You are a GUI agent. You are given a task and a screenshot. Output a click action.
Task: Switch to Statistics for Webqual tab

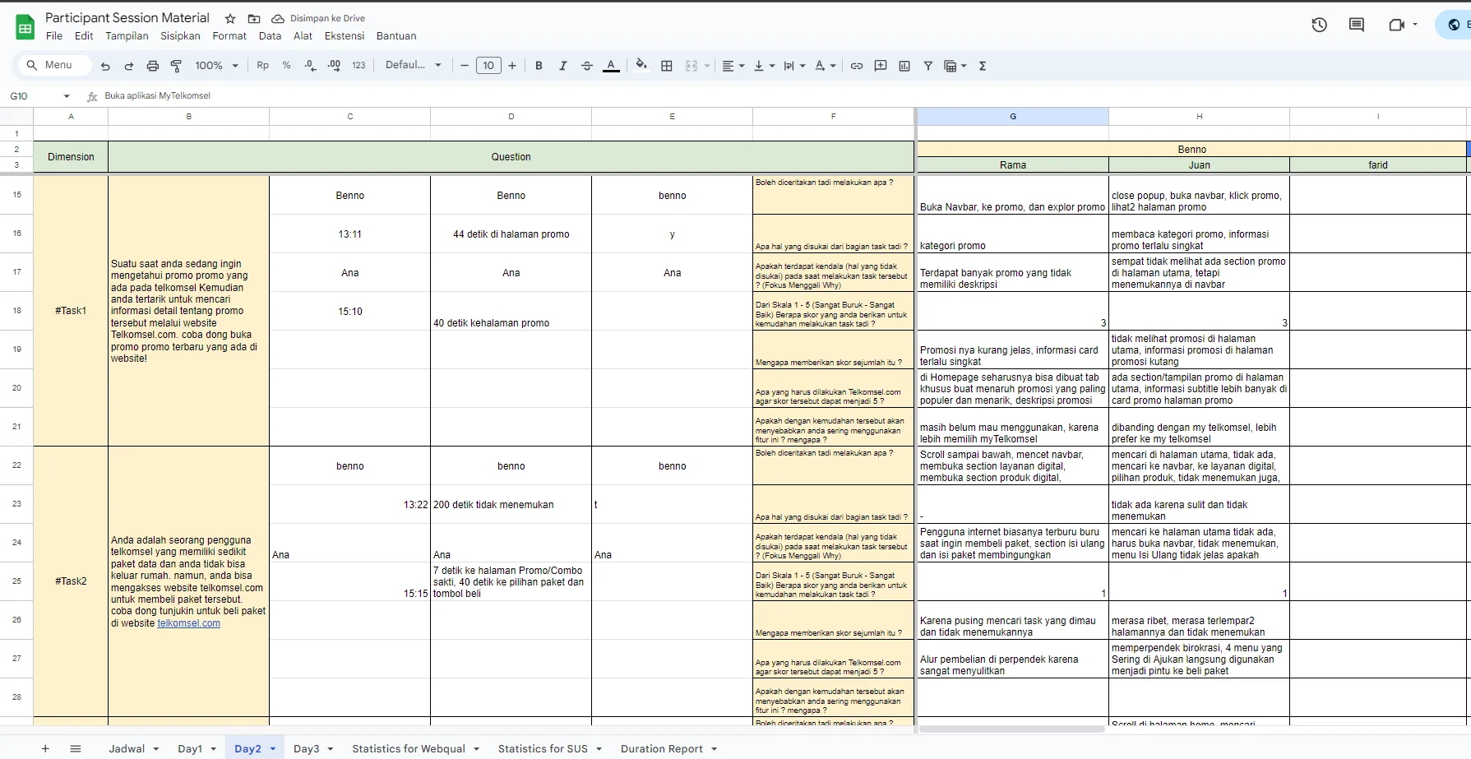click(409, 748)
